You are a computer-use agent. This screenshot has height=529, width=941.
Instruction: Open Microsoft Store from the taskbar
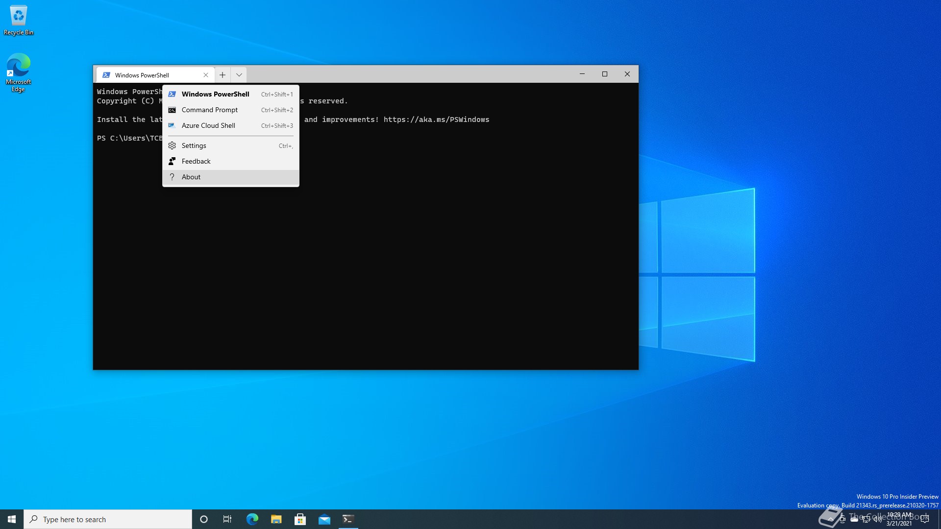(x=300, y=519)
